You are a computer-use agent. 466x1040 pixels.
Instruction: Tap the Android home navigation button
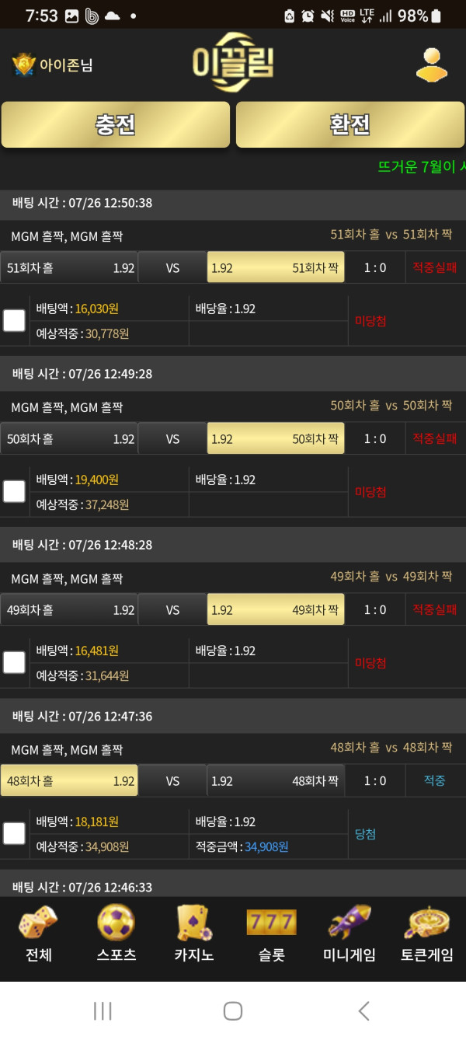point(233,1010)
